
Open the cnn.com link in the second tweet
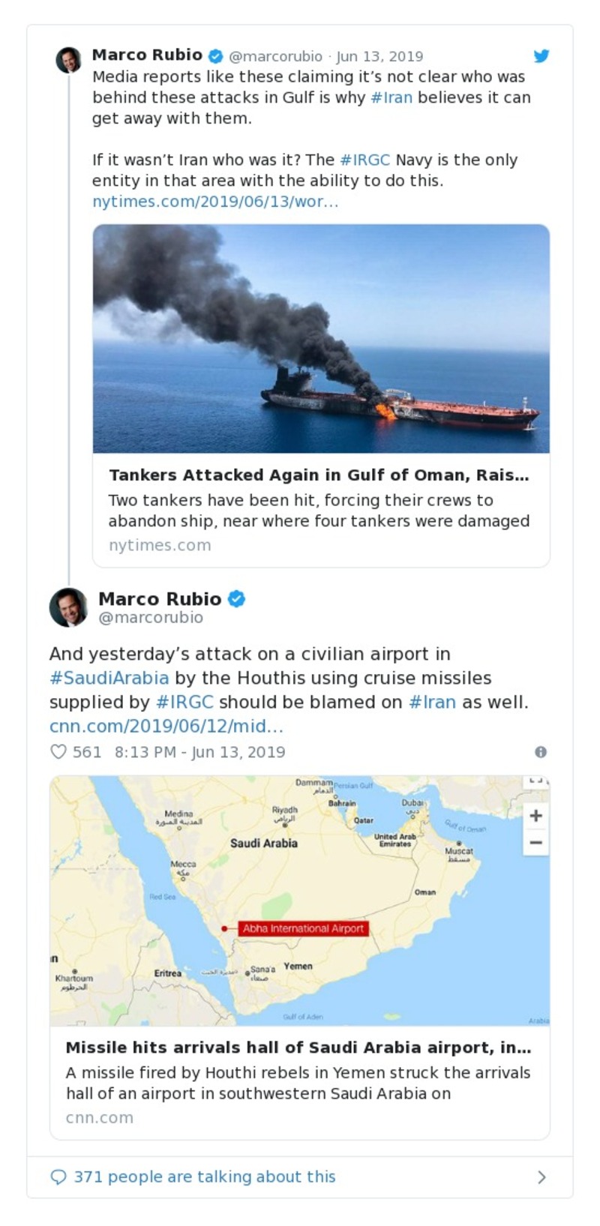pyautogui.click(x=166, y=727)
